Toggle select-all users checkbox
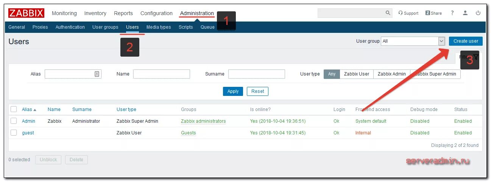The width and height of the screenshot is (491, 182). pos(14,109)
